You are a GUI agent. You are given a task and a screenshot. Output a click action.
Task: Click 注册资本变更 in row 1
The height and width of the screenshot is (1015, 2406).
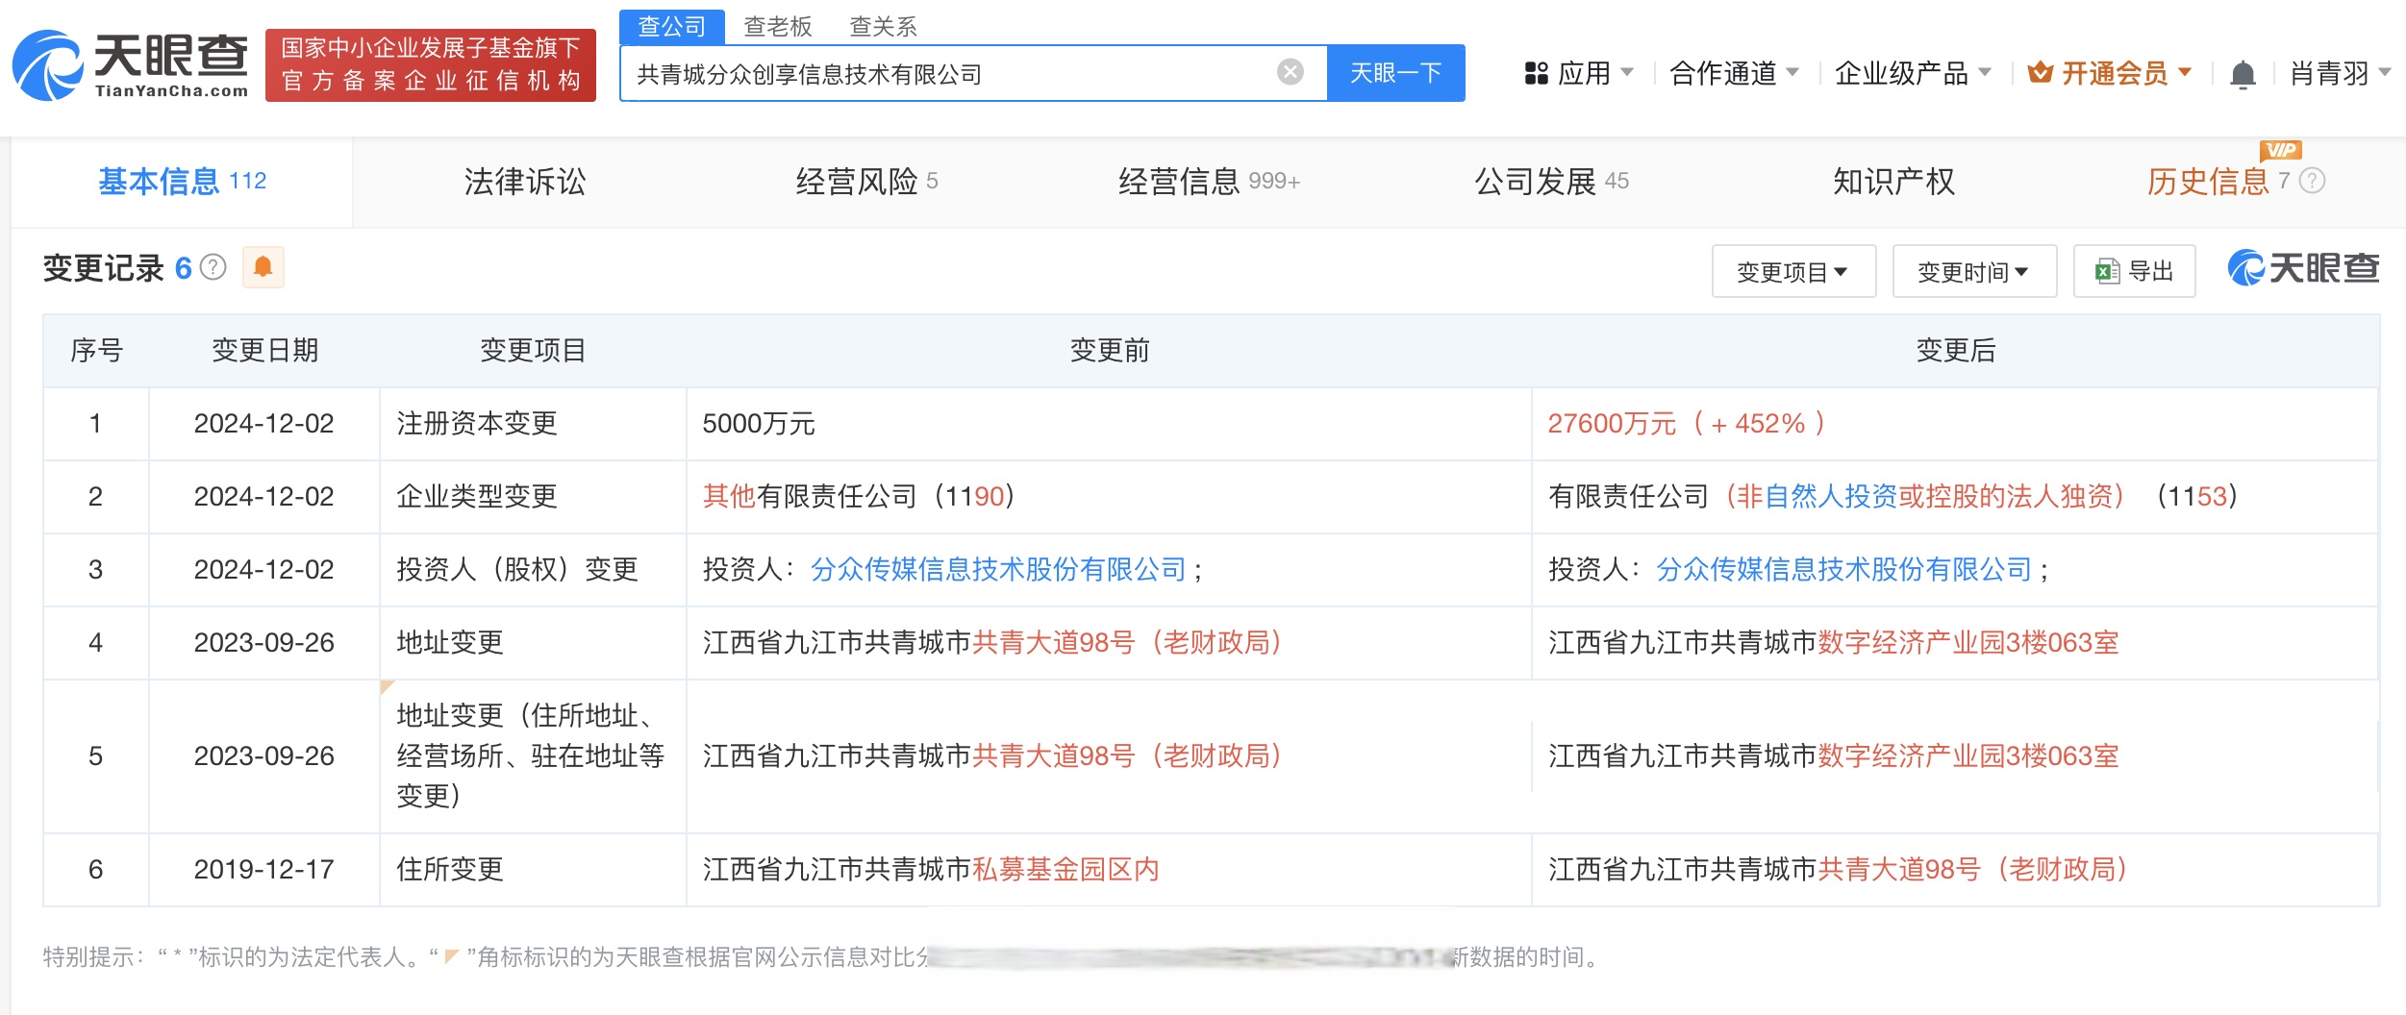click(x=477, y=423)
